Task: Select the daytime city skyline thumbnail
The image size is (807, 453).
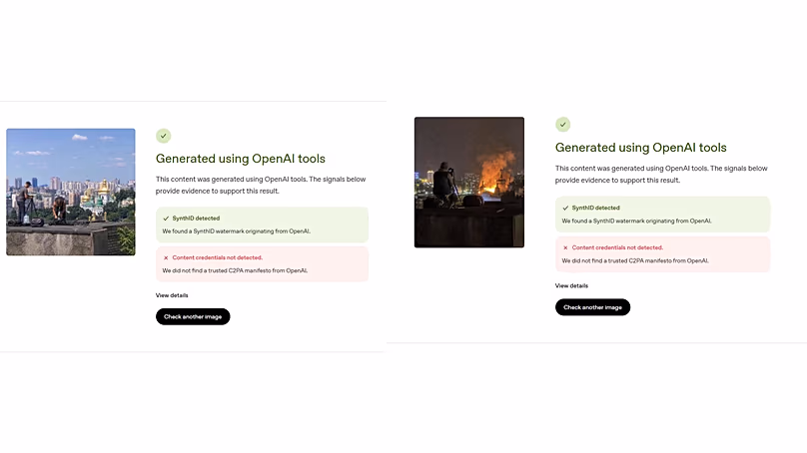Action: coord(71,192)
